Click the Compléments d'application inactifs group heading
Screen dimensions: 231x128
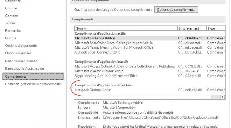click(102, 62)
